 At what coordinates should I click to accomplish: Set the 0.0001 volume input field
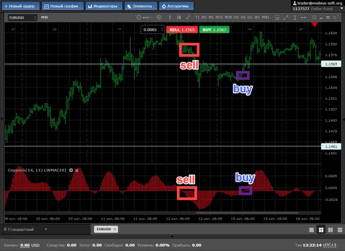pyautogui.click(x=151, y=30)
